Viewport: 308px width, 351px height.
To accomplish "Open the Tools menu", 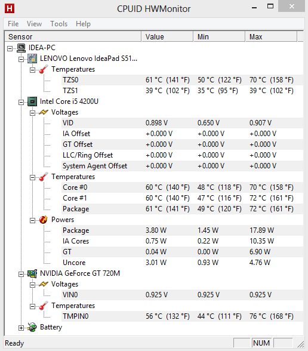I will click(58, 24).
